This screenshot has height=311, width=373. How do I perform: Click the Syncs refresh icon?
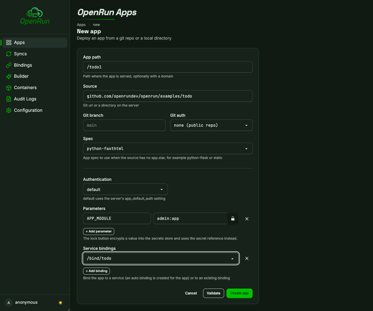(9, 54)
